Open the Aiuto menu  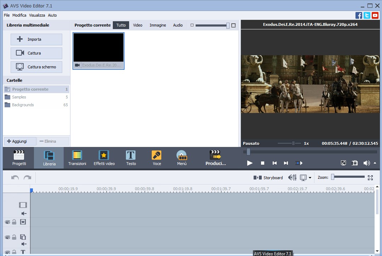click(52, 15)
